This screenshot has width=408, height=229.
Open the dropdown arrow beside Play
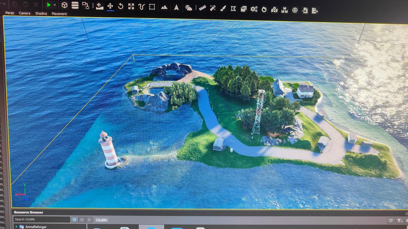tap(55, 5)
